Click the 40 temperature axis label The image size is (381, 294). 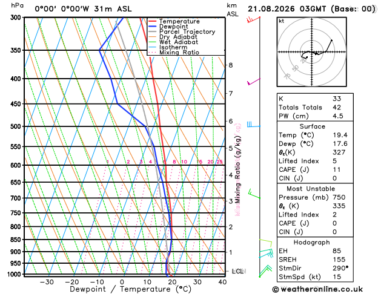(222, 282)
